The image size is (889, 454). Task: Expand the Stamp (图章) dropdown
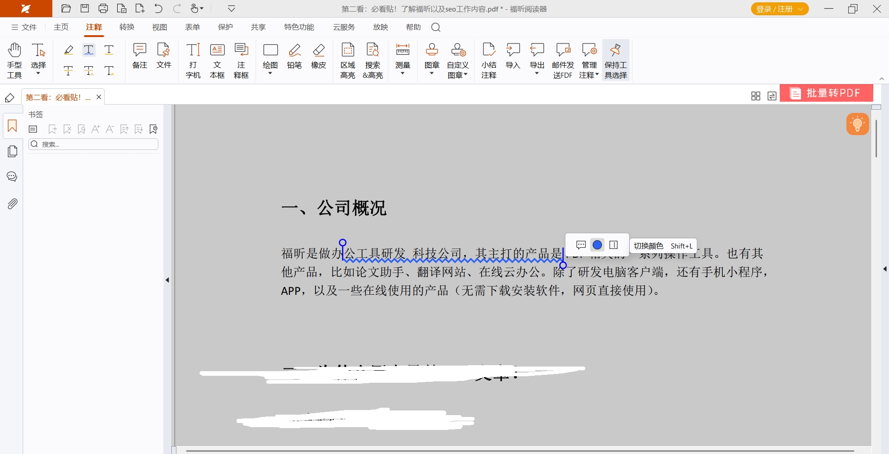point(432,73)
